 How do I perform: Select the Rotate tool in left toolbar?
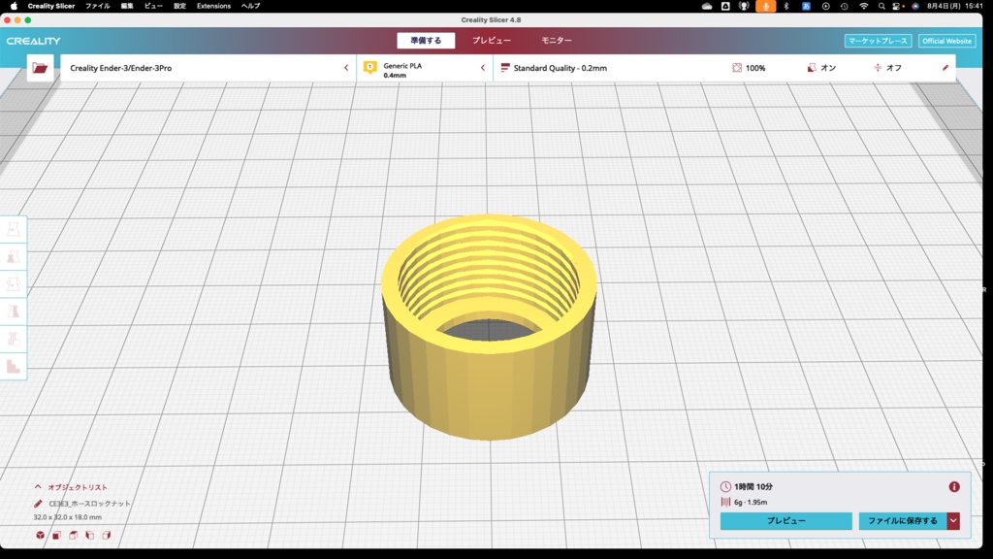tap(13, 284)
